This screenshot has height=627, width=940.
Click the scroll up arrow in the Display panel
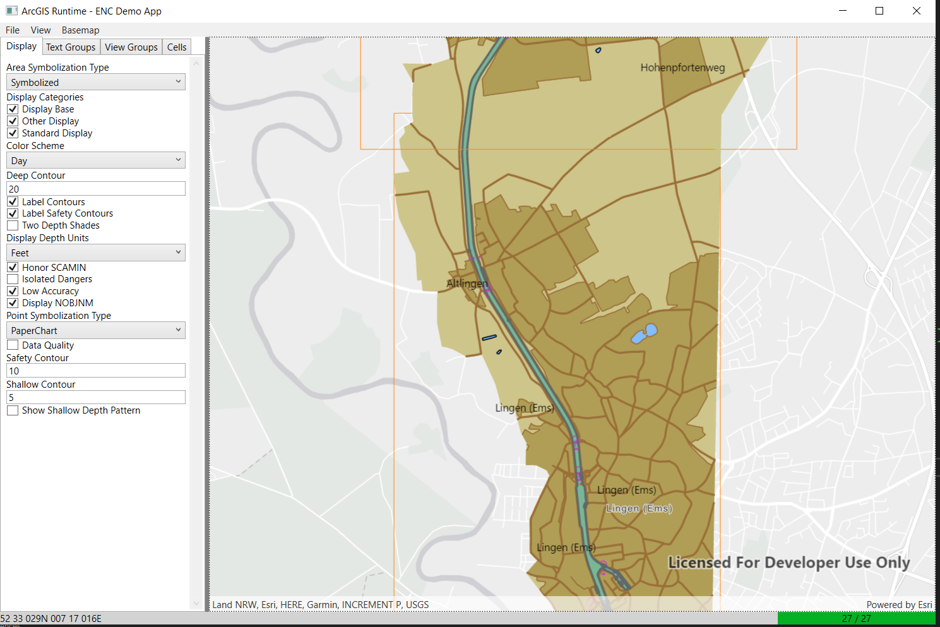click(196, 63)
